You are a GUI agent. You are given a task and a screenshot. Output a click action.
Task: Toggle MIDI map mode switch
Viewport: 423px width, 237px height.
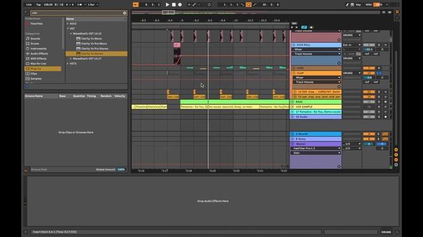click(x=369, y=5)
